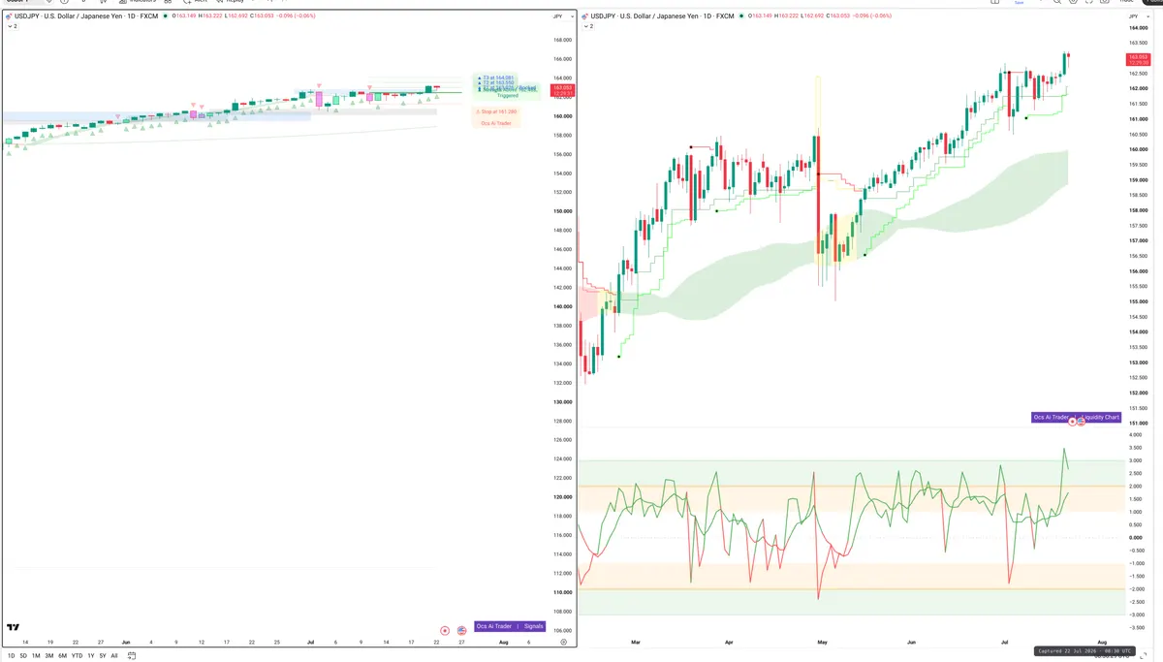Select the All time range button

pyautogui.click(x=114, y=656)
